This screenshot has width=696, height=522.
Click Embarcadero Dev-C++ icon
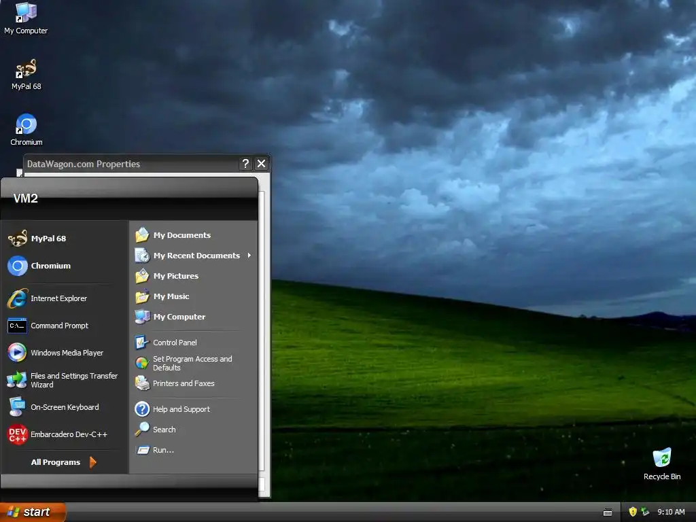(x=17, y=434)
